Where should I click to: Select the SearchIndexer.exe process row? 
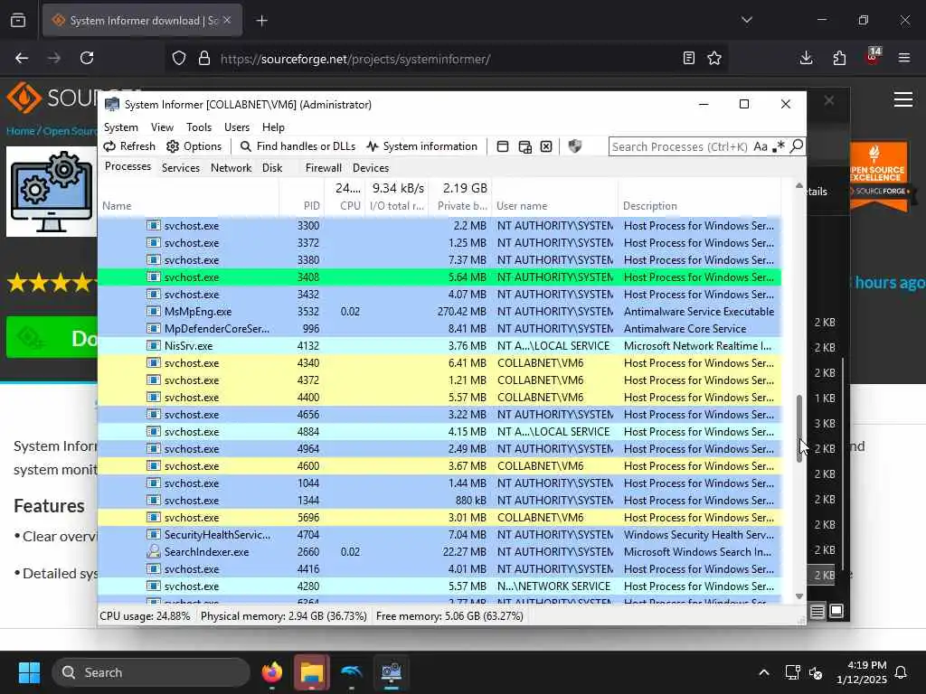[439, 552]
